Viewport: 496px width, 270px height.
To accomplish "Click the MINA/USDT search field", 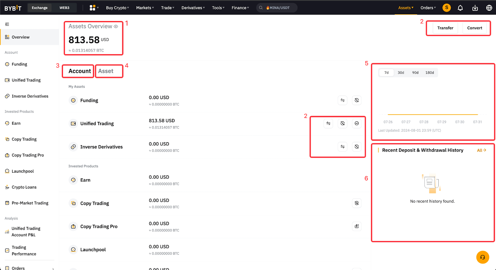I will pos(277,8).
